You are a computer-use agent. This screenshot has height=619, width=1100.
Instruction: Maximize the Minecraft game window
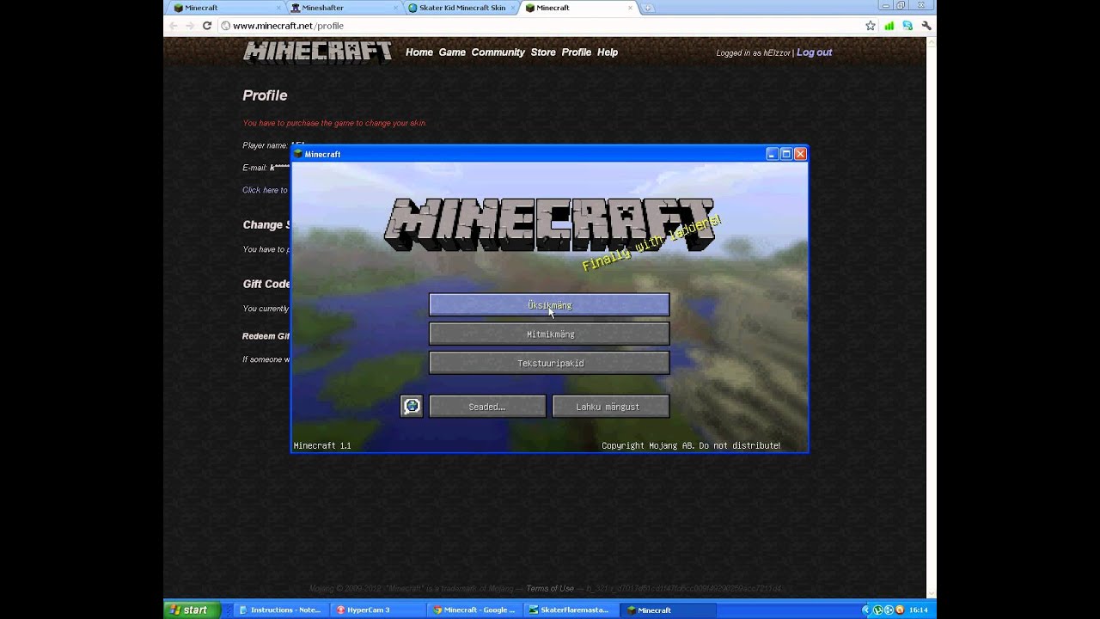[x=785, y=154]
